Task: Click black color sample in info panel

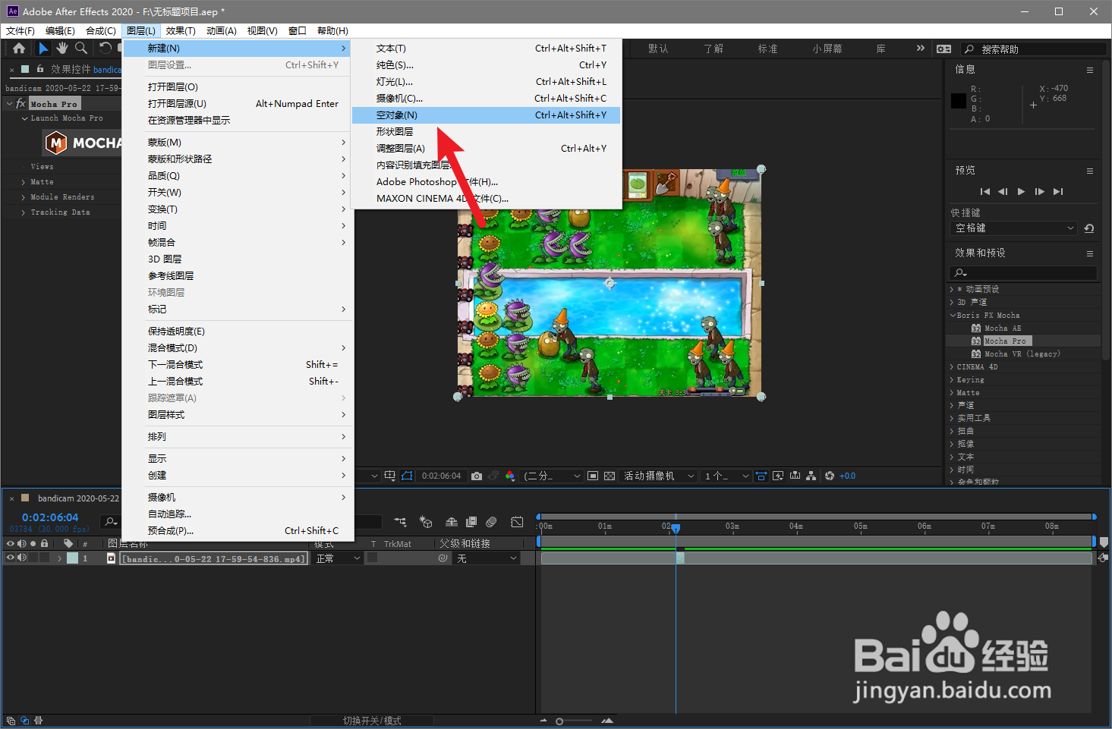Action: point(959,101)
